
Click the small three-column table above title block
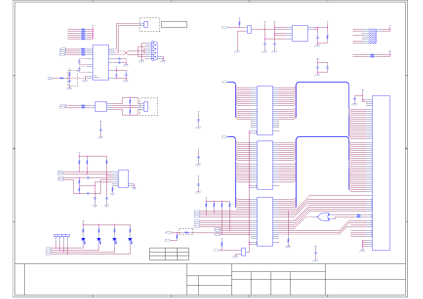pyautogui.click(x=169, y=254)
